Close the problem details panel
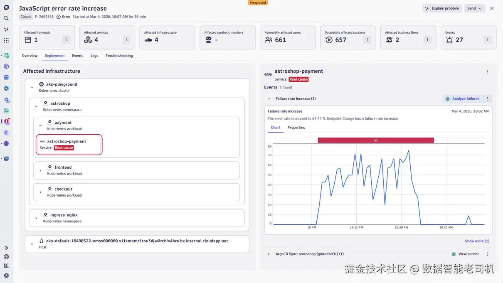This screenshot has width=503, height=283. coord(492,8)
